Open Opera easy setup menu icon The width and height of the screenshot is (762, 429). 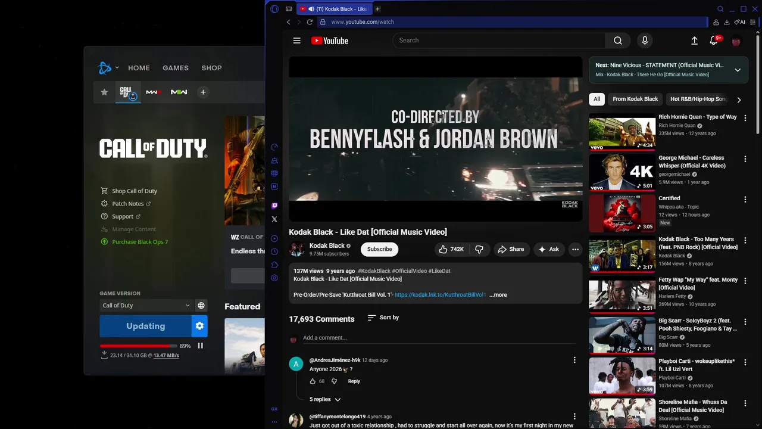[x=752, y=22]
